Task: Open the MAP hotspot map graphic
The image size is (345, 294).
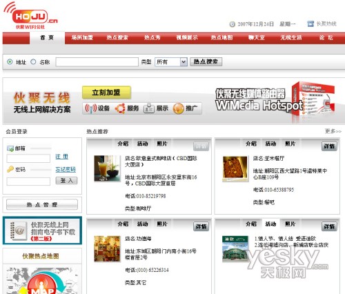Action: tap(42, 280)
